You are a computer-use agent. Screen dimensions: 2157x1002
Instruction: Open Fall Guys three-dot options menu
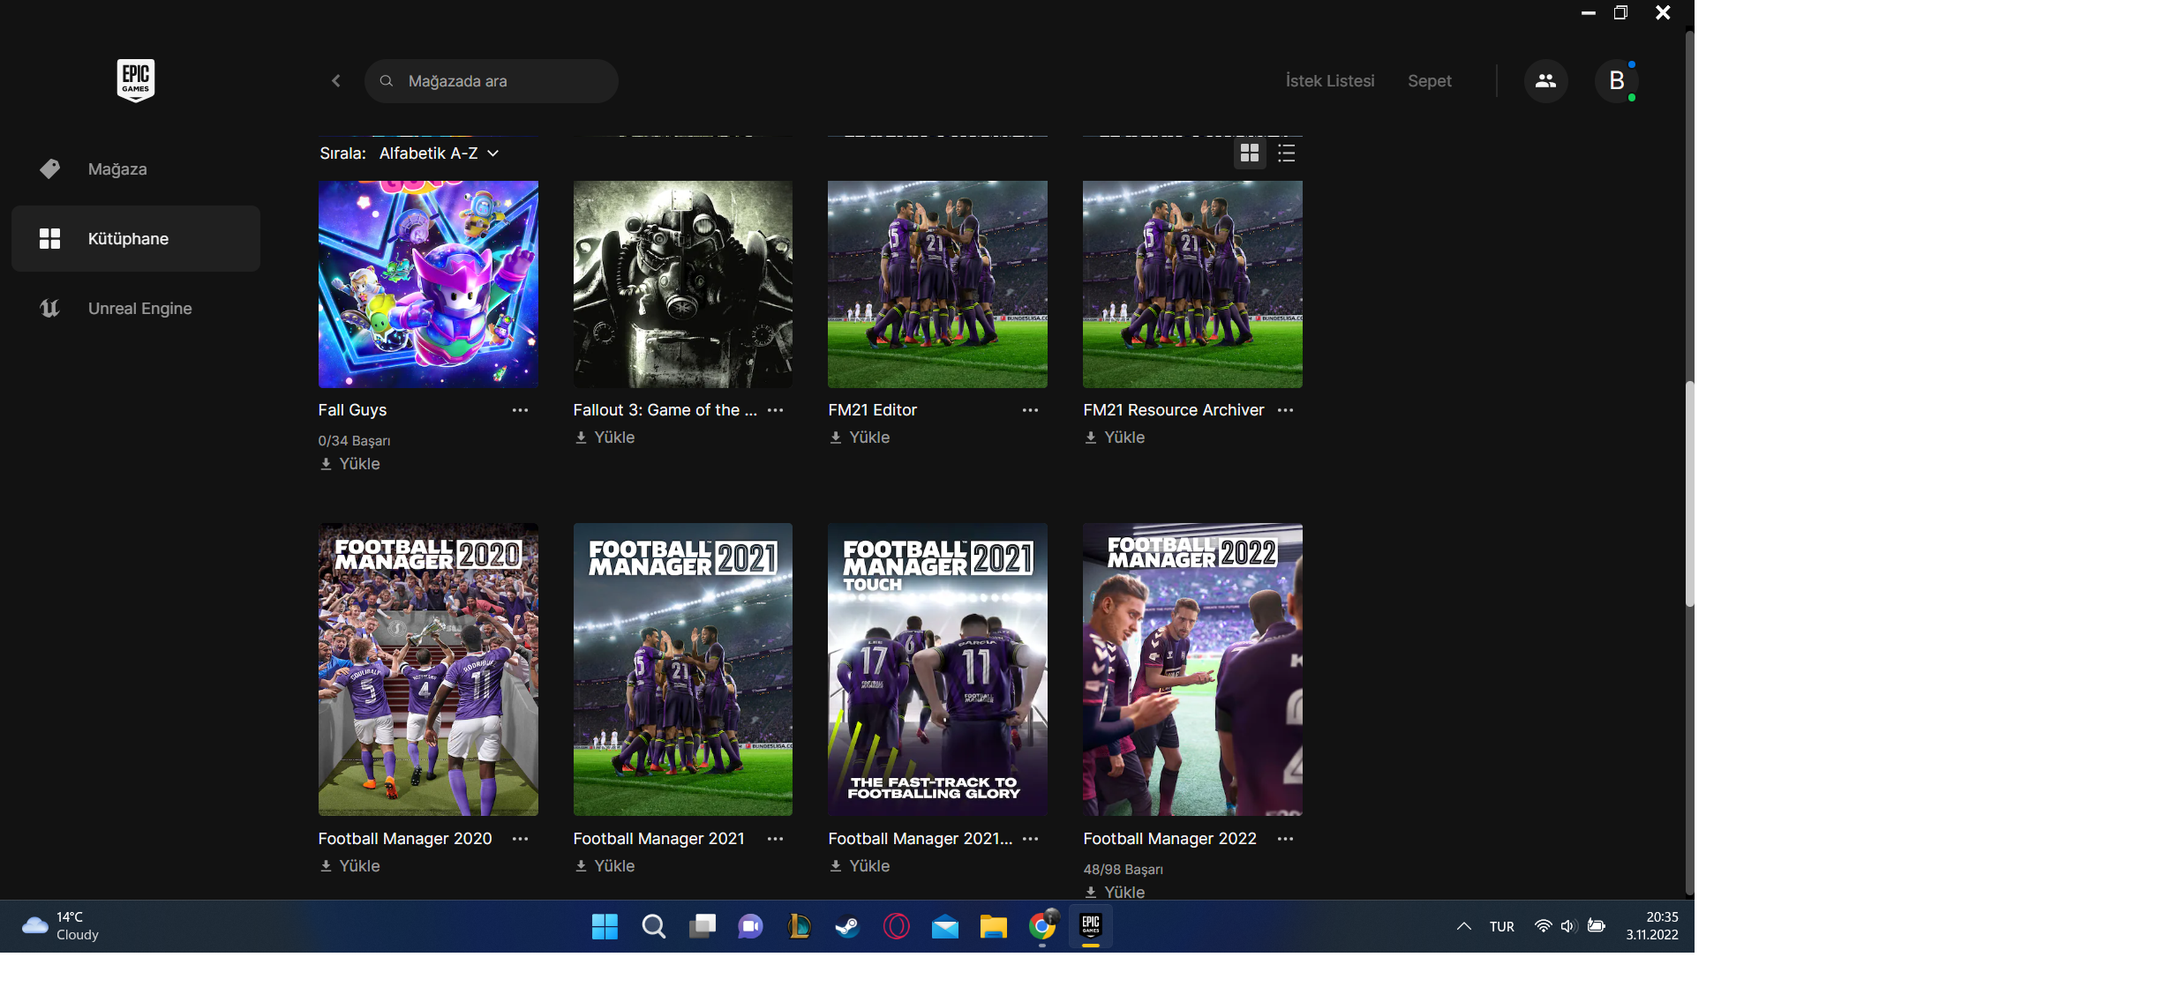click(x=521, y=410)
